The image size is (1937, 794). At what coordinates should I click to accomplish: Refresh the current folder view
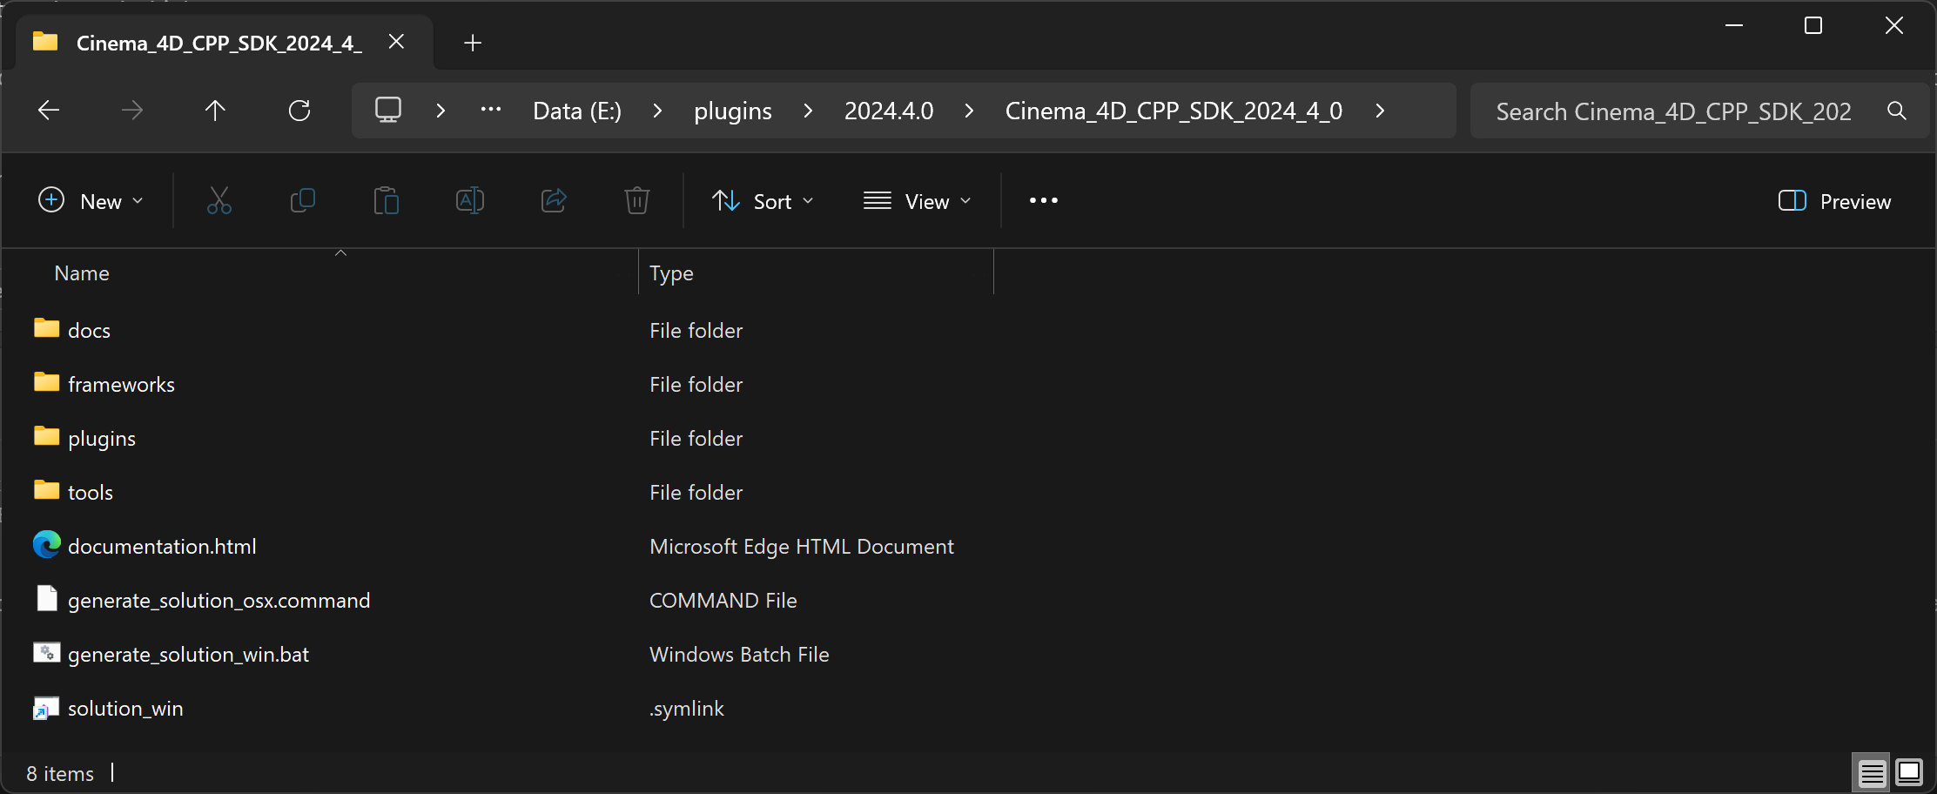click(299, 111)
